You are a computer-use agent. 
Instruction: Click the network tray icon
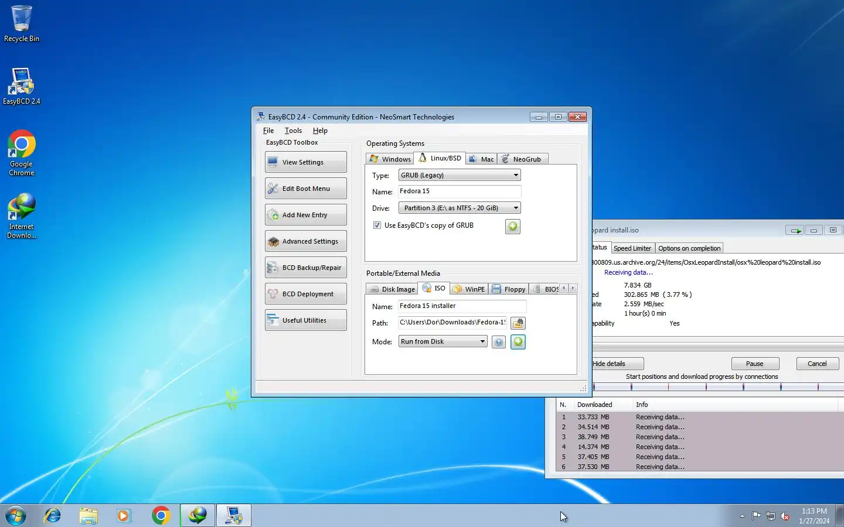(x=771, y=516)
